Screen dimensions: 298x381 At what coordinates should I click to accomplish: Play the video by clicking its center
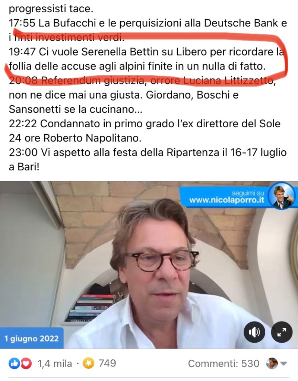click(149, 265)
